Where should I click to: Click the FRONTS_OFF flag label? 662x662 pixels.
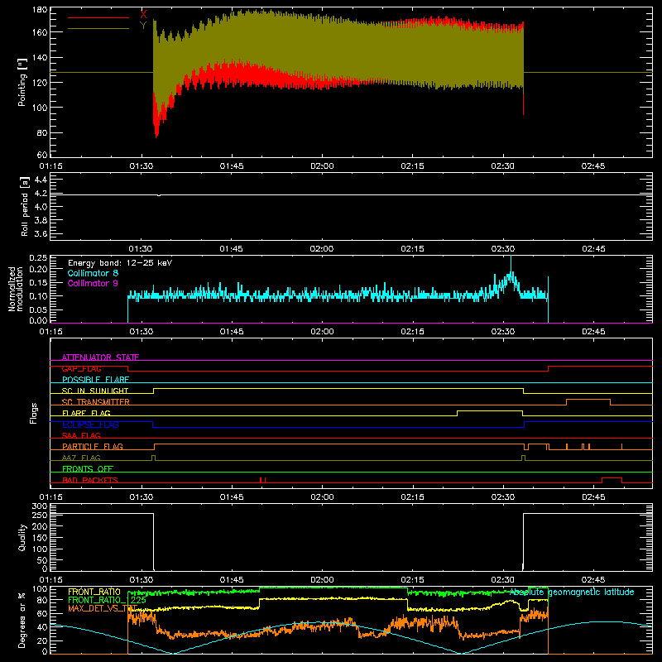(x=88, y=468)
